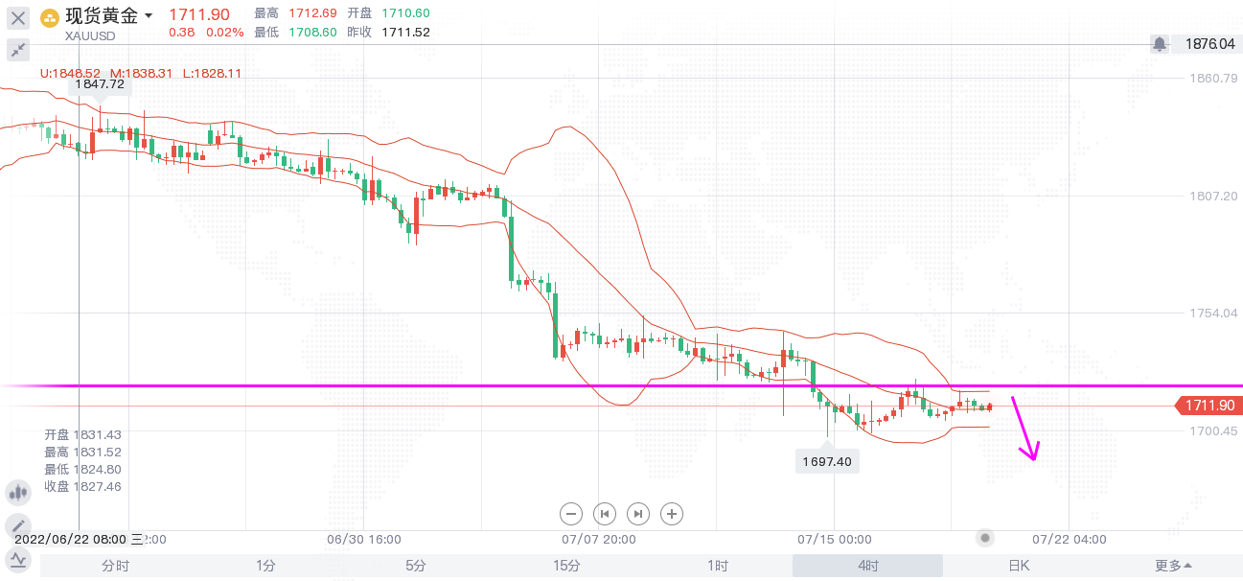Open the candlestick chart type icon
The width and height of the screenshot is (1243, 581).
[x=18, y=493]
